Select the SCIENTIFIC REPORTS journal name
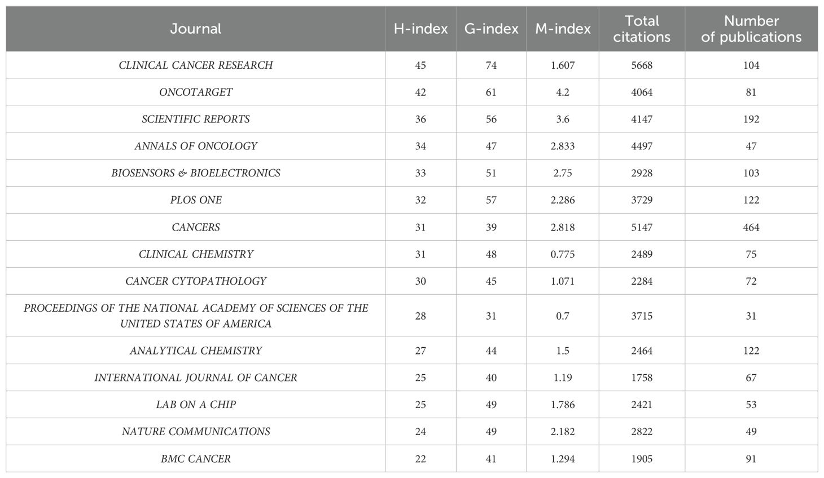824x478 pixels. [196, 119]
